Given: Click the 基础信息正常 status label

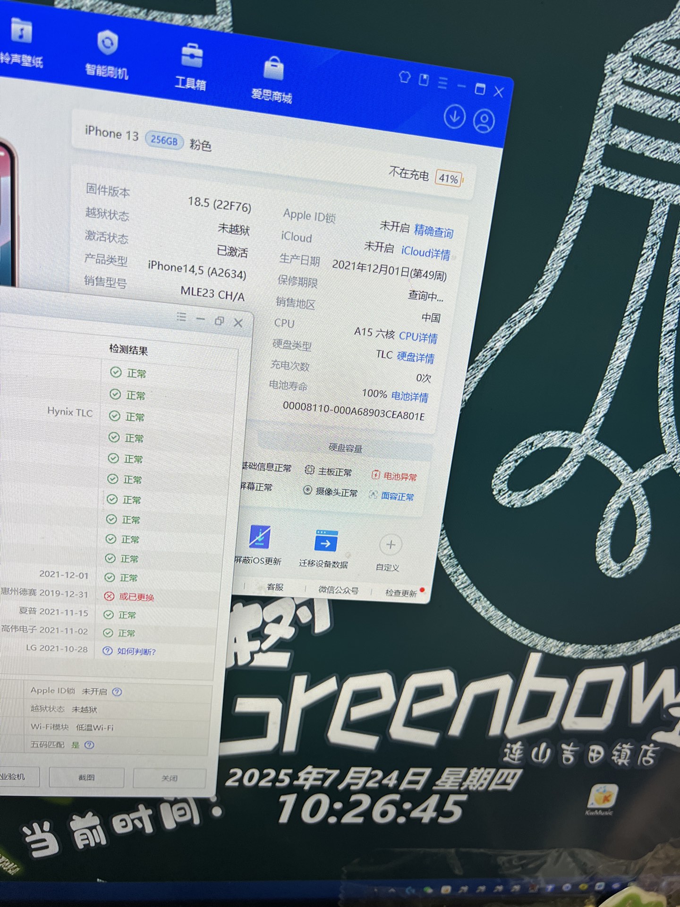Looking at the screenshot, I should (266, 467).
